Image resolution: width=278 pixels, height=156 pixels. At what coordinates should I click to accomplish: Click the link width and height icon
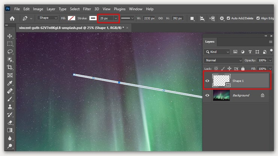[x=160, y=18]
